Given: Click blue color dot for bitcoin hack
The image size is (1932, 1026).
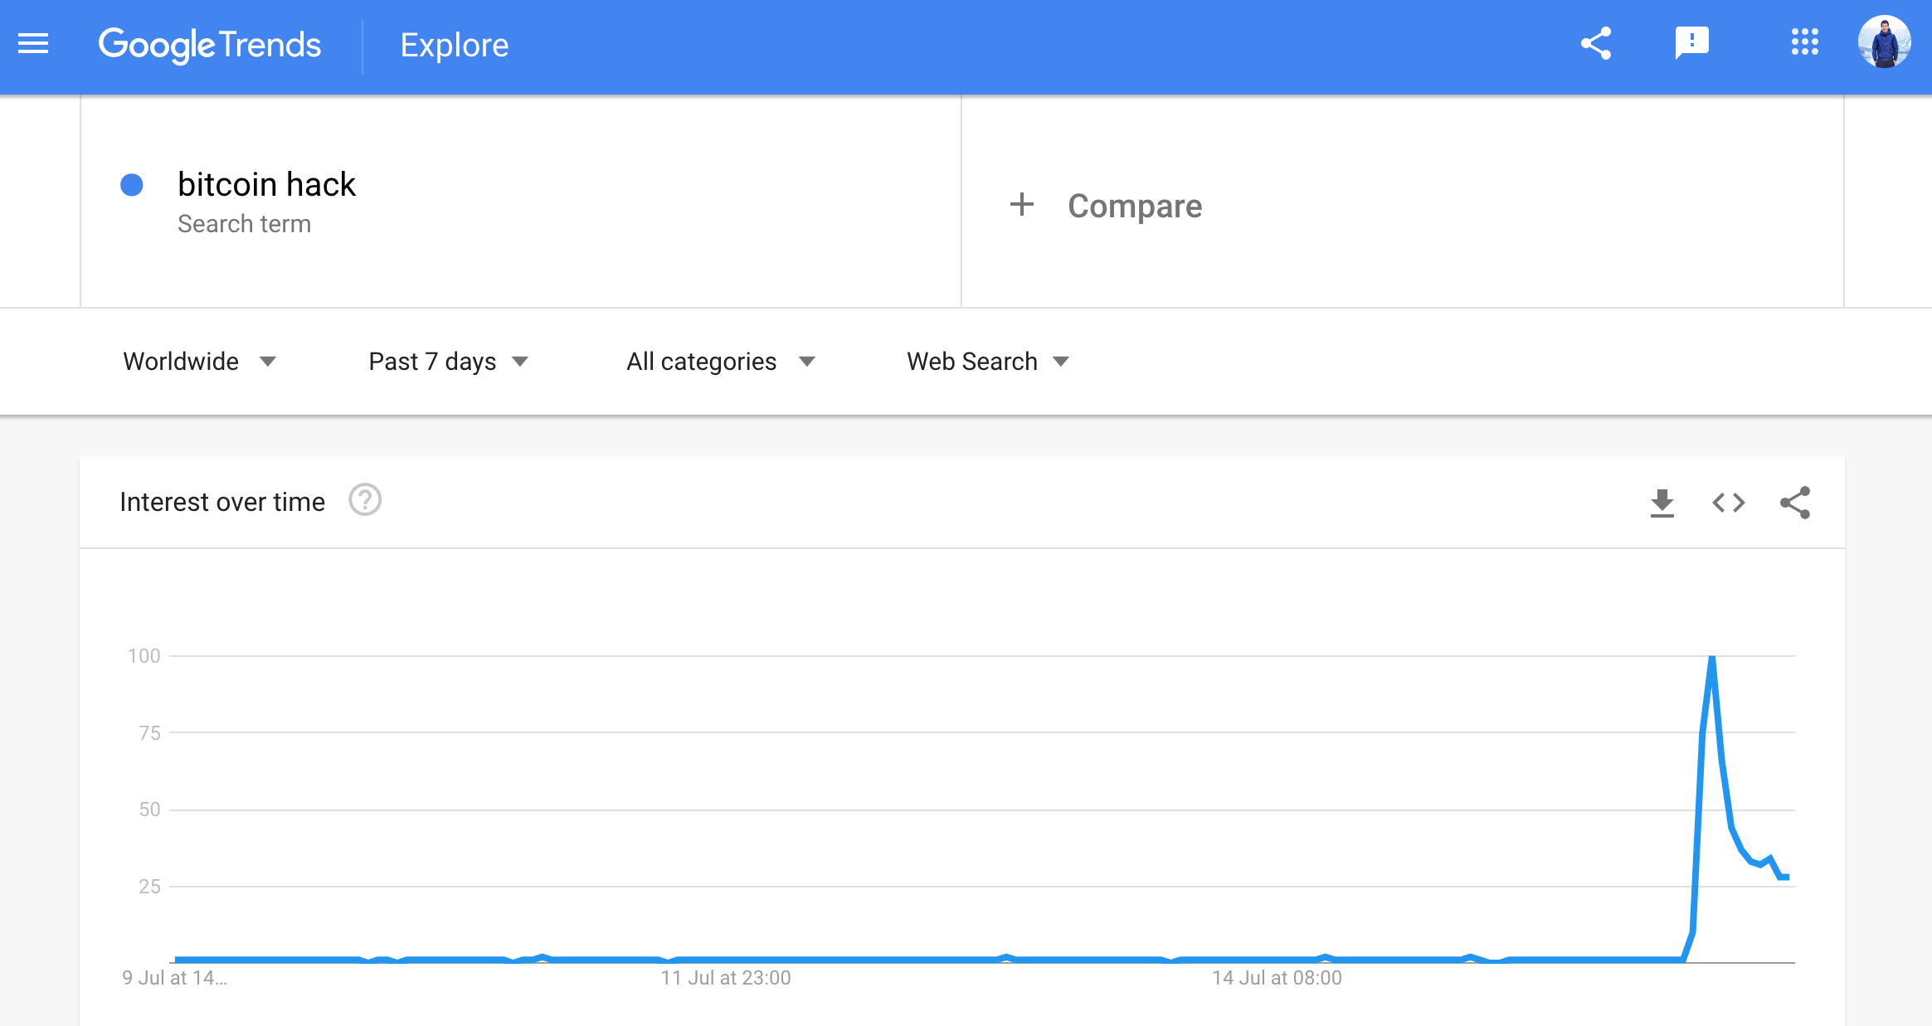Looking at the screenshot, I should pos(132,185).
